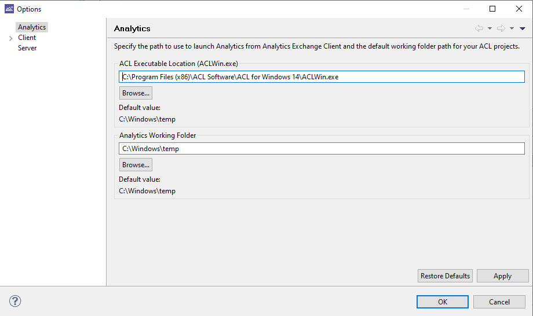The width and height of the screenshot is (533, 316).
Task: Apply the Analytics settings
Action: 502,276
